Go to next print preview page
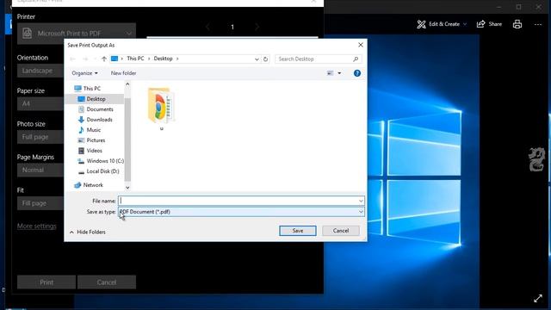 [257, 27]
